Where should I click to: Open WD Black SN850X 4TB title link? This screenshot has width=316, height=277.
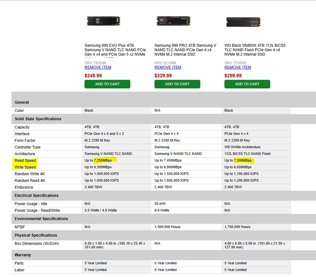pyautogui.click(x=255, y=50)
